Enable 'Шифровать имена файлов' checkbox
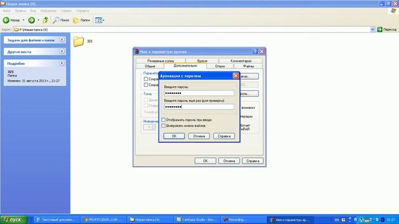 click(x=163, y=126)
